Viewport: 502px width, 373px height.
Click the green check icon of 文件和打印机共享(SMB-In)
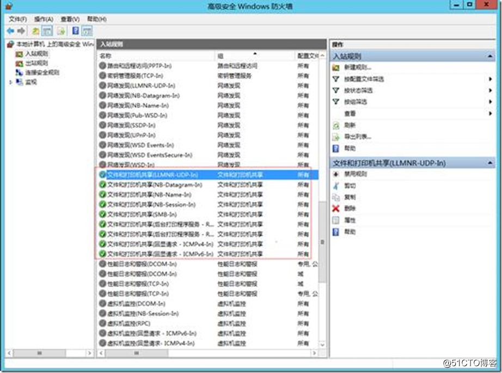point(102,214)
